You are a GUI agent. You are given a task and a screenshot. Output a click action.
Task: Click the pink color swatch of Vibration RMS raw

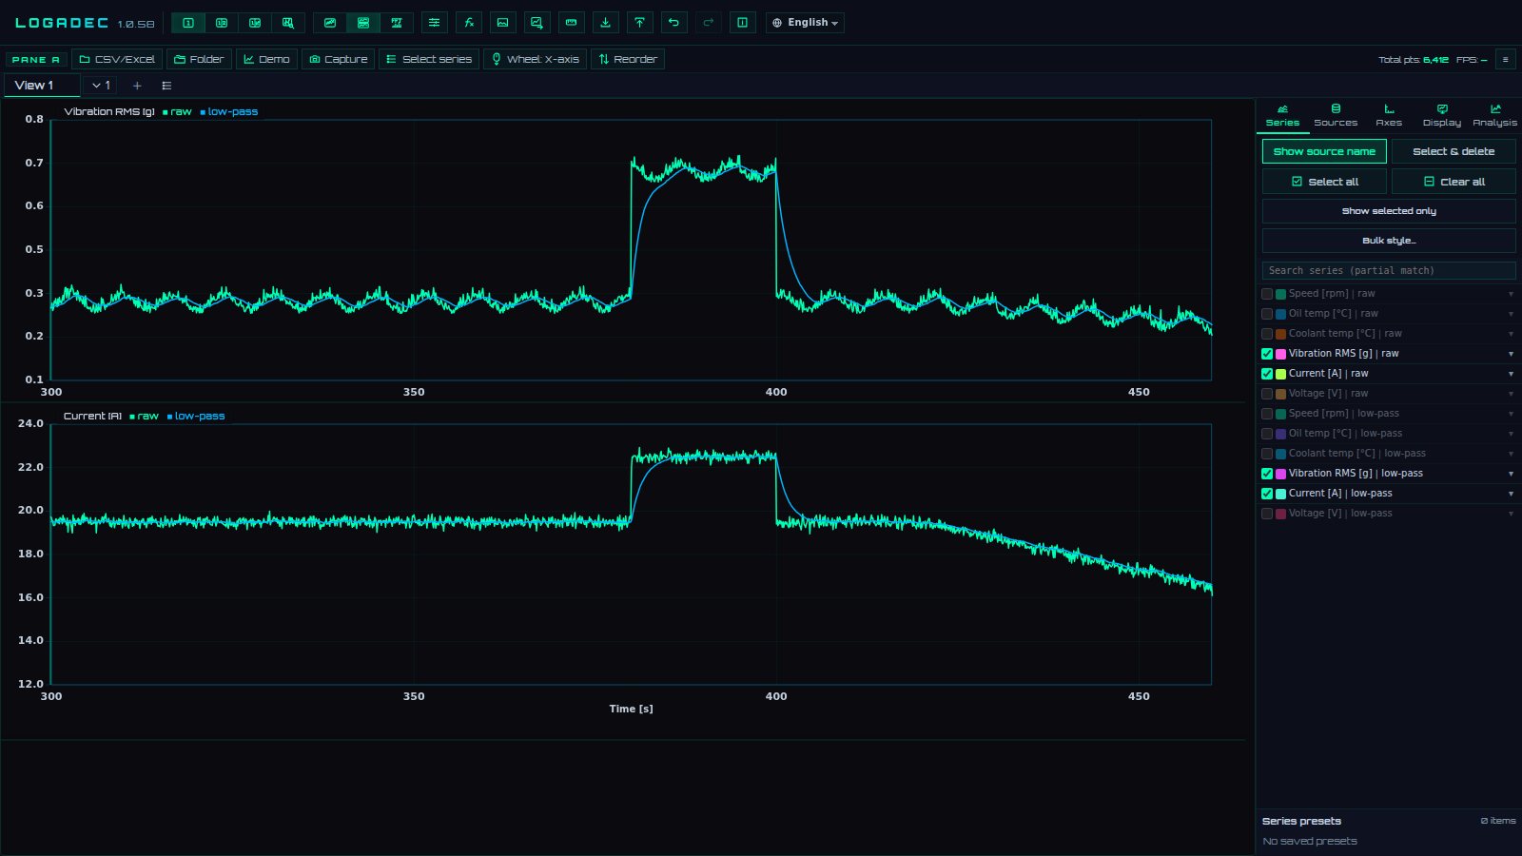point(1280,354)
